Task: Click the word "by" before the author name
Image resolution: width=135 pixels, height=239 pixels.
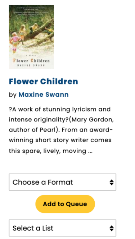Action: [x=13, y=95]
